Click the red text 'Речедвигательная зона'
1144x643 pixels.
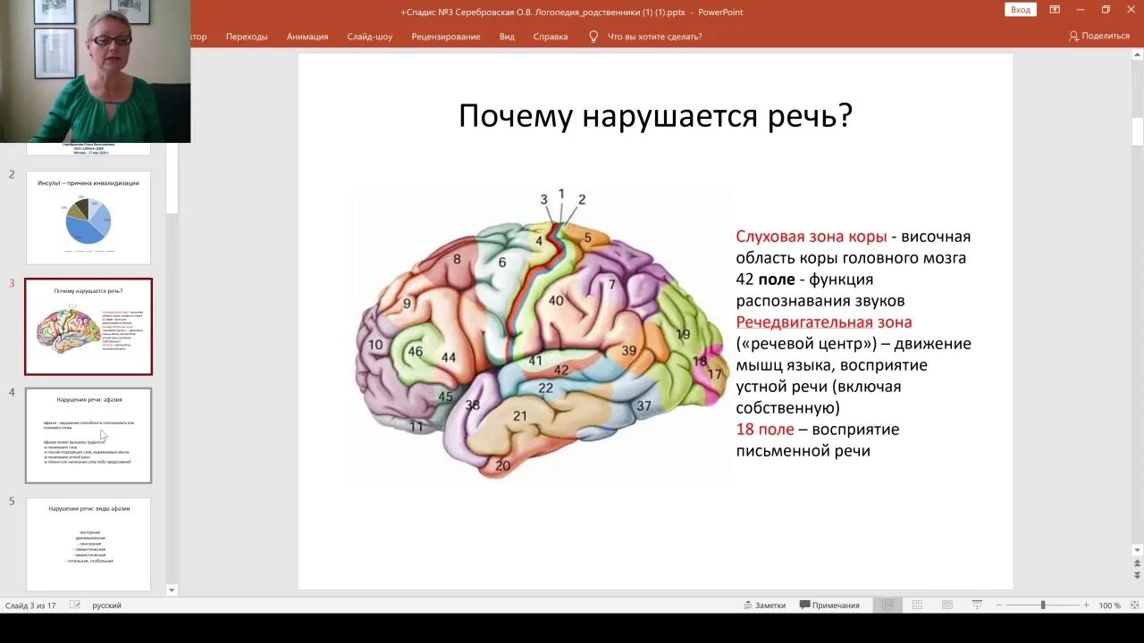[824, 322]
